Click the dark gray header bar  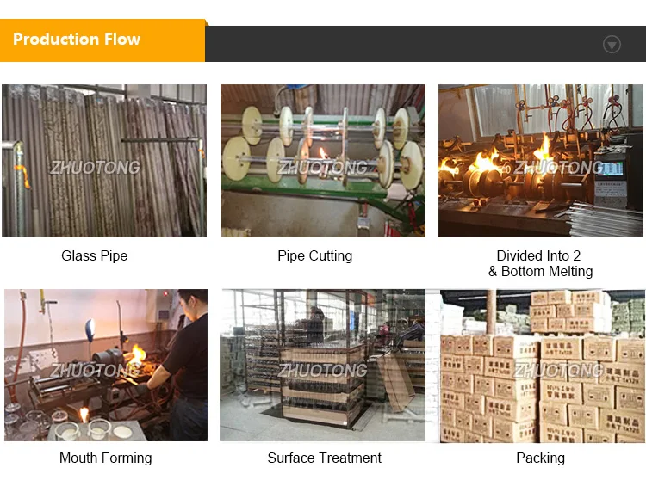pyautogui.click(x=425, y=44)
